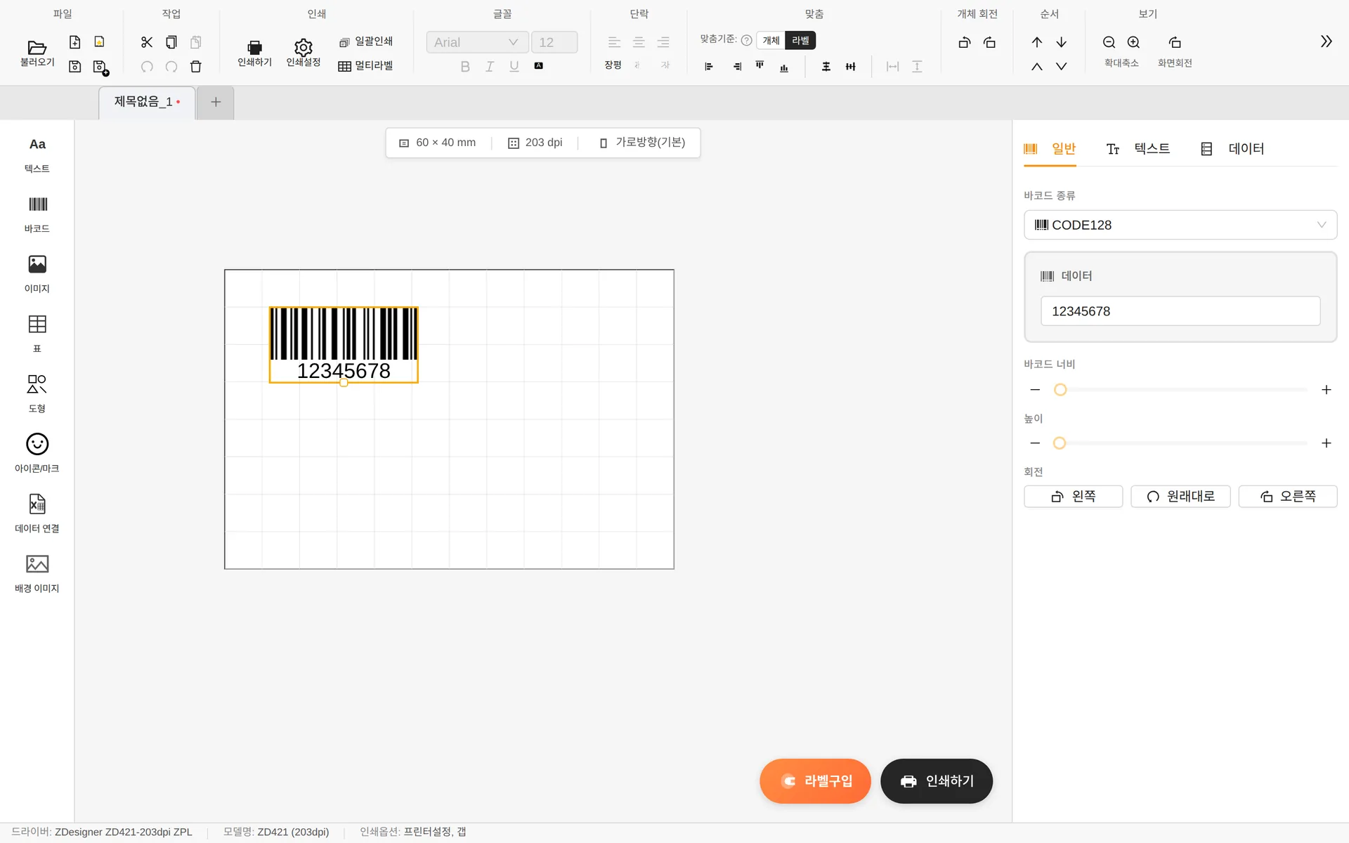Toggle bold formatting
Image resolution: width=1349 pixels, height=843 pixels.
pos(465,67)
